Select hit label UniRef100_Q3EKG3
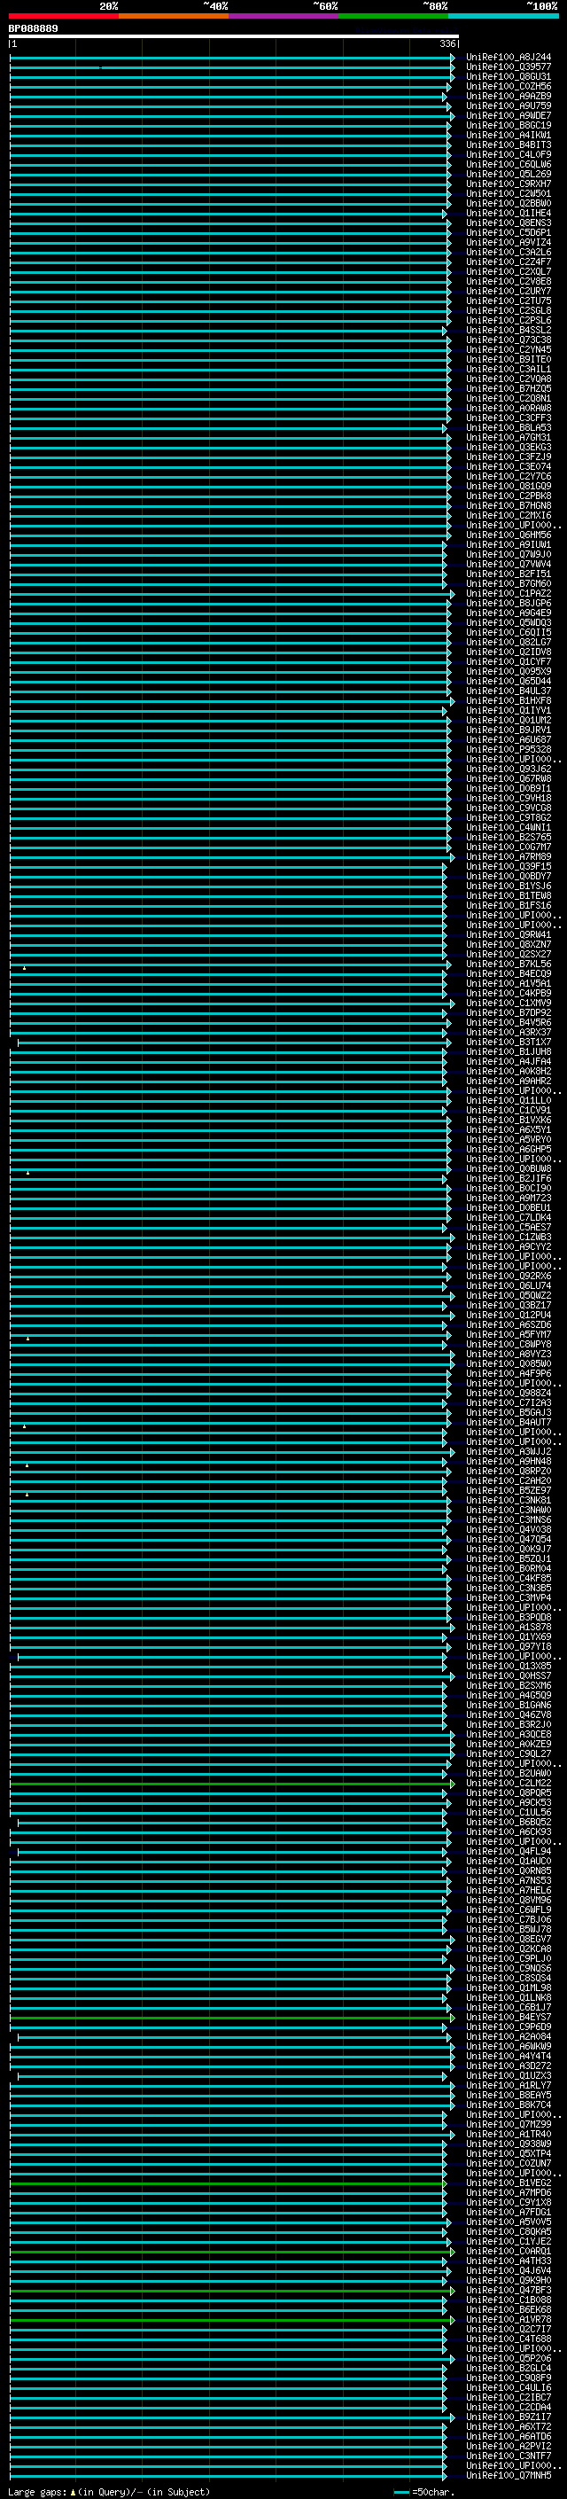This screenshot has width=567, height=2499. pos(509,447)
